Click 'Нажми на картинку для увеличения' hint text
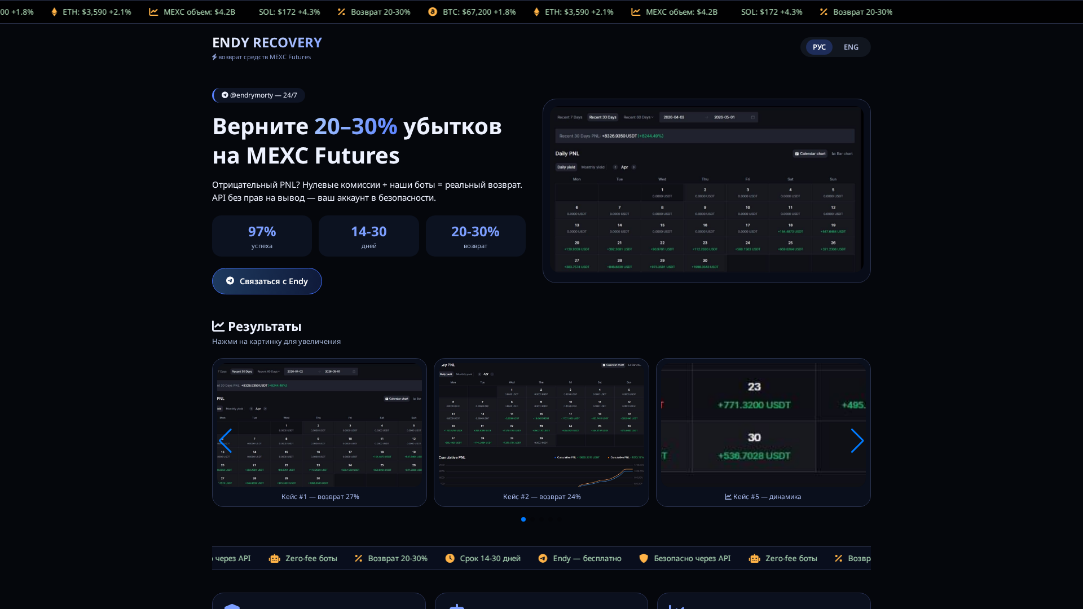 click(276, 342)
